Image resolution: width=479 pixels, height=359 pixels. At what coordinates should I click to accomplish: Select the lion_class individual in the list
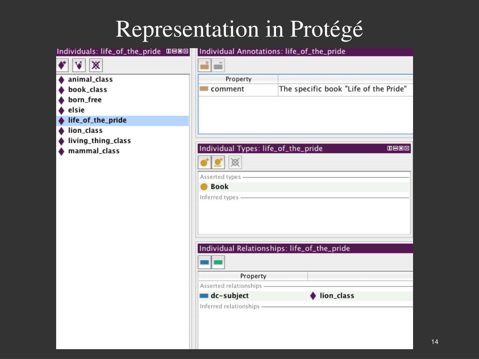(123, 131)
